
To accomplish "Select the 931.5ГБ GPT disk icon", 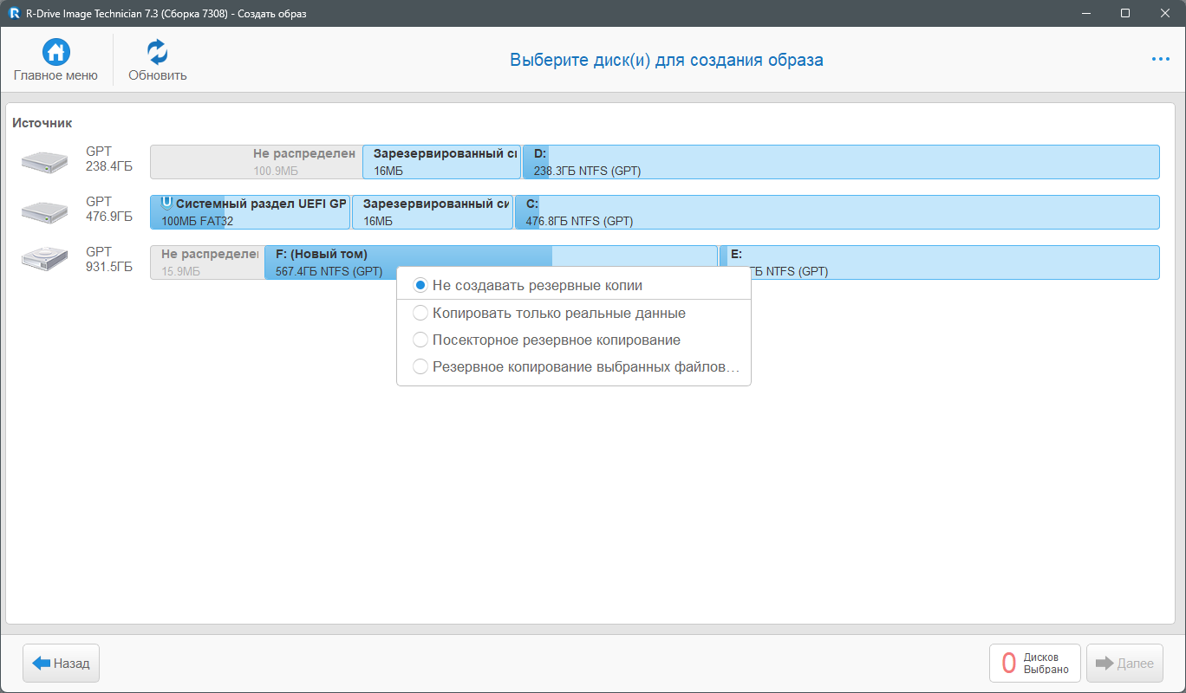I will click(45, 257).
